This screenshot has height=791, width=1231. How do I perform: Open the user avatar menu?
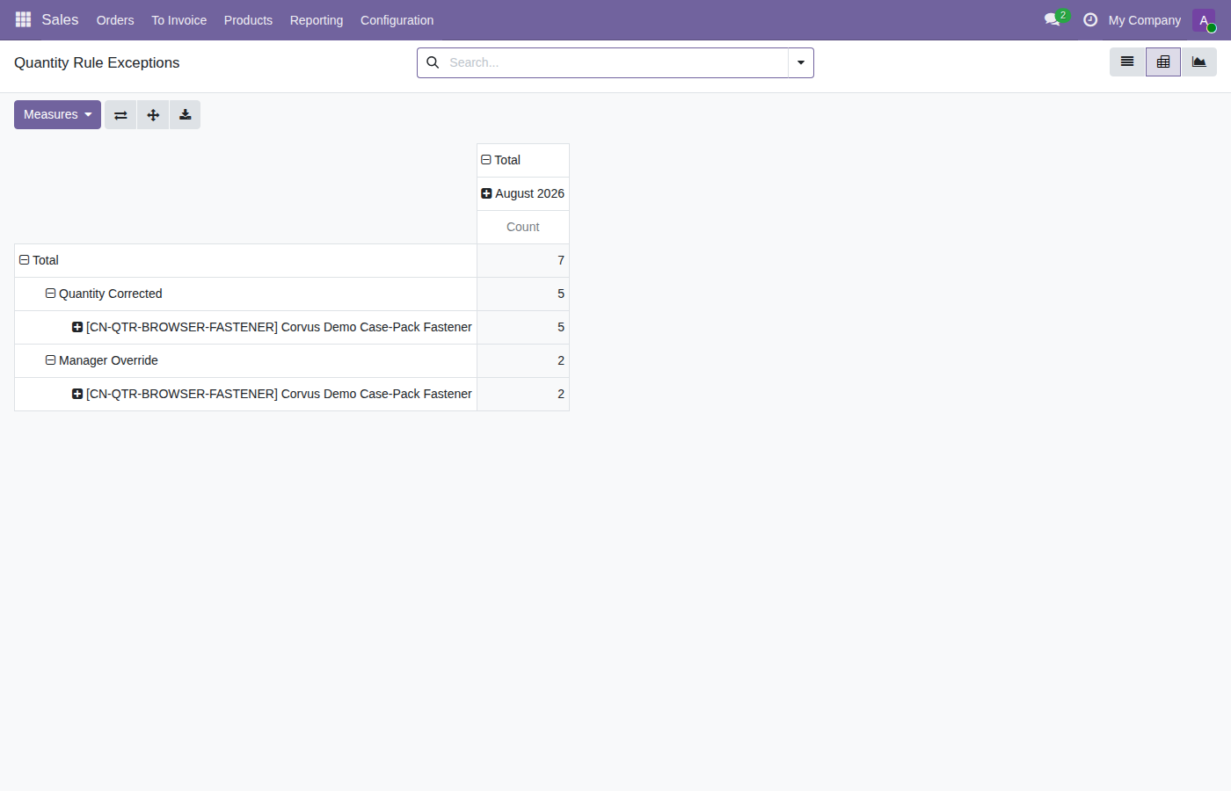tap(1204, 20)
